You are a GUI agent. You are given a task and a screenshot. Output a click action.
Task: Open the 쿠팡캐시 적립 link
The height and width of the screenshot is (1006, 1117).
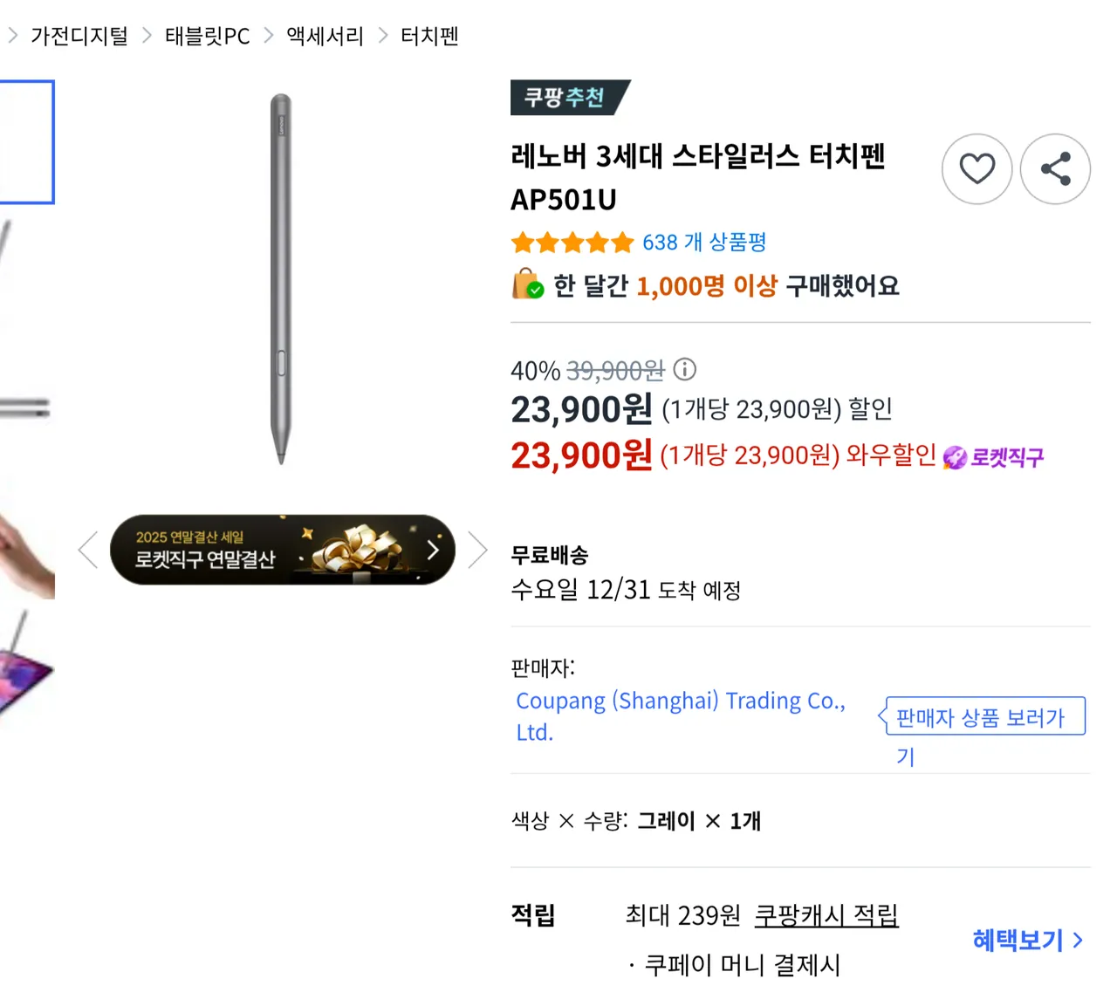click(826, 915)
